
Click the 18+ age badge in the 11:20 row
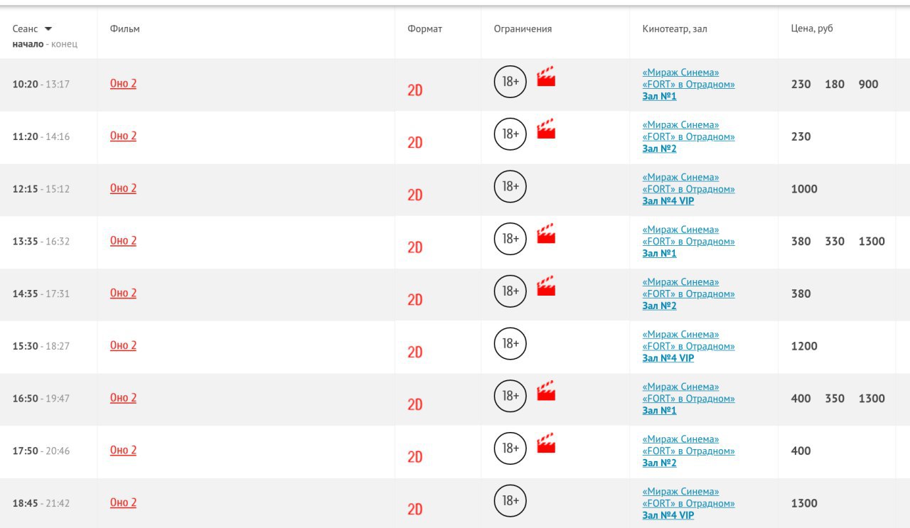click(510, 134)
